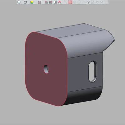Screen dimensions: 125x125
Task: Select the diagonal line tool icon
Action: click(66, 2)
